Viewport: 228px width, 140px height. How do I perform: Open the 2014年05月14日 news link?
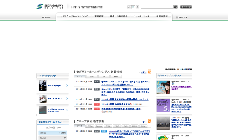pos(125,99)
